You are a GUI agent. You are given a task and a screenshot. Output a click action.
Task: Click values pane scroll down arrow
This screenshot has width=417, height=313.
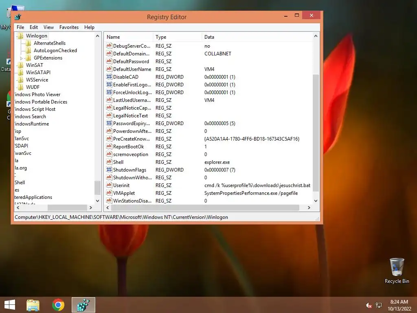pos(316,201)
